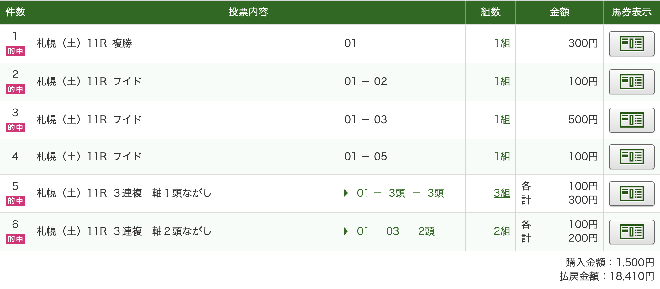Click the 金額 column header
Image resolution: width=660 pixels, height=289 pixels.
click(559, 12)
